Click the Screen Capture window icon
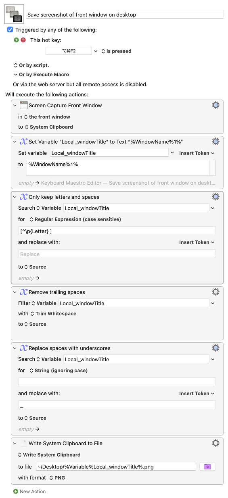This screenshot has width=228, height=498. [x=24, y=106]
